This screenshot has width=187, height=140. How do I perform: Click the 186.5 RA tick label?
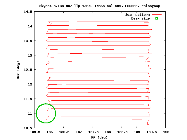(x=64, y=132)
